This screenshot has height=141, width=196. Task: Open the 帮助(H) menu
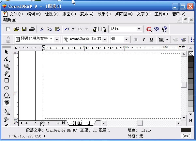coord(10,20)
